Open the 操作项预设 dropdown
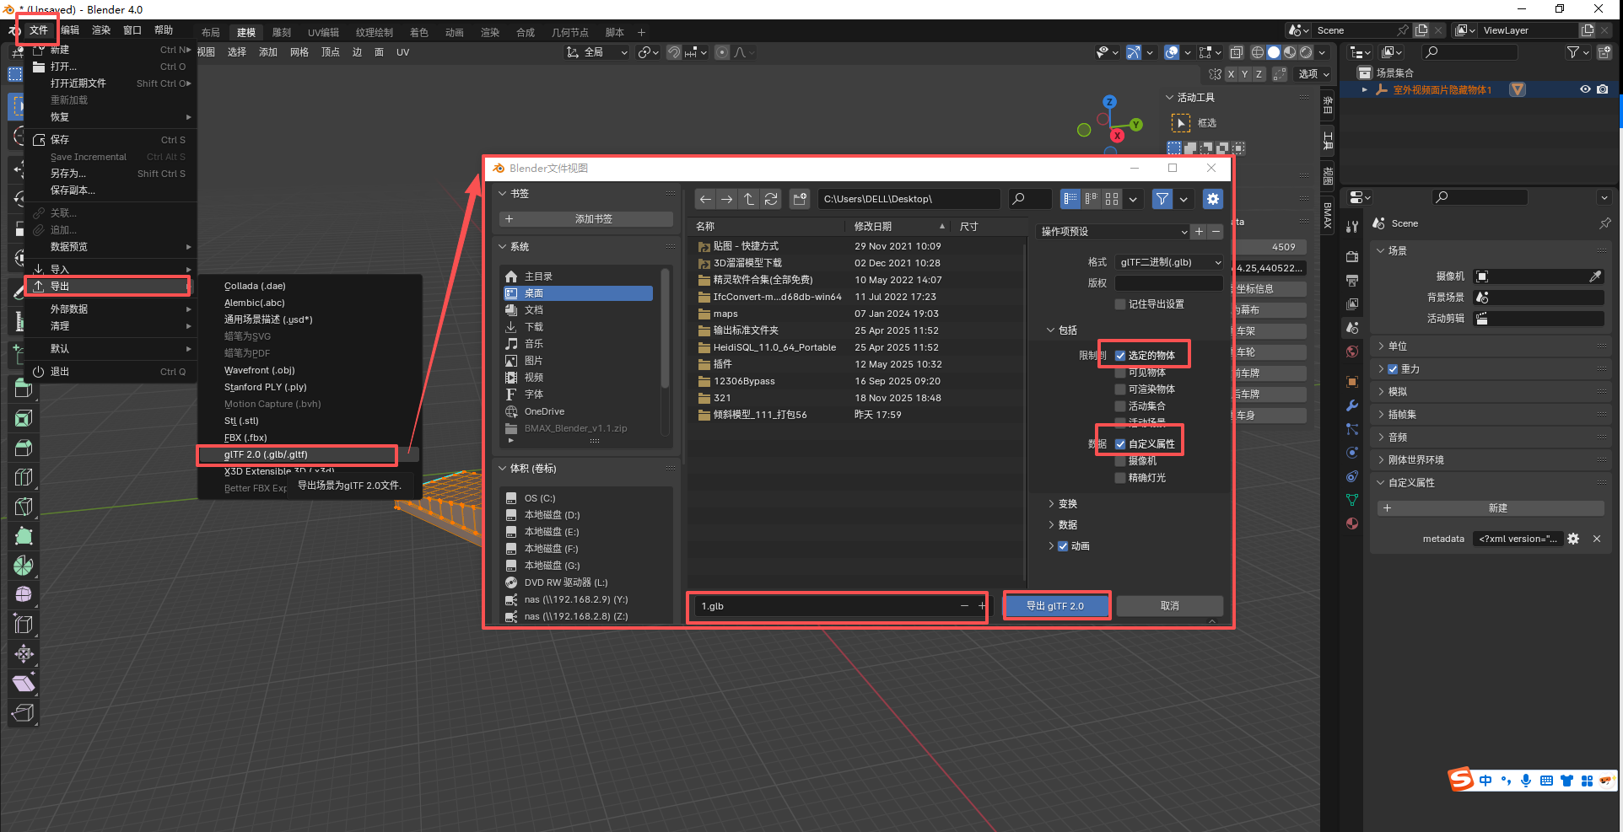This screenshot has width=1623, height=832. click(1113, 232)
